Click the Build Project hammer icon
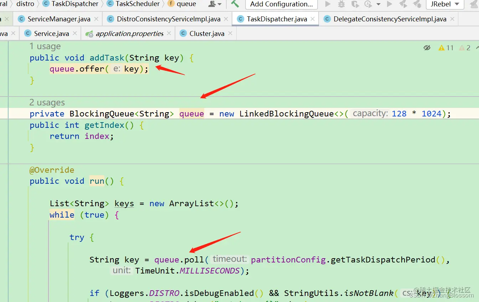 click(x=235, y=4)
